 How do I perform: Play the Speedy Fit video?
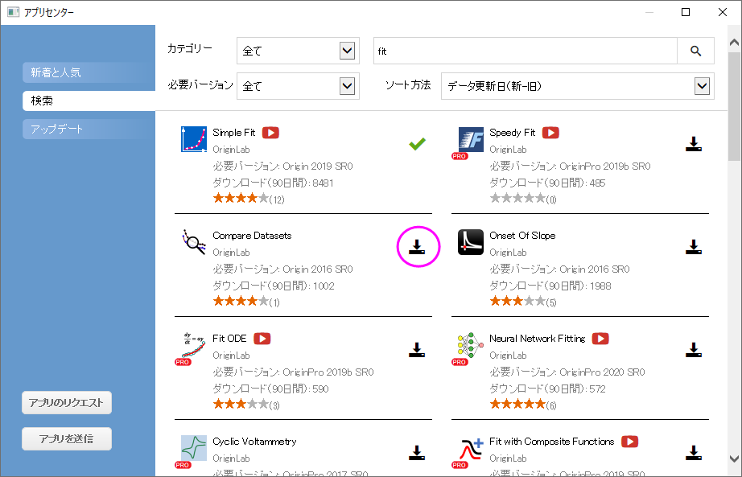[550, 133]
